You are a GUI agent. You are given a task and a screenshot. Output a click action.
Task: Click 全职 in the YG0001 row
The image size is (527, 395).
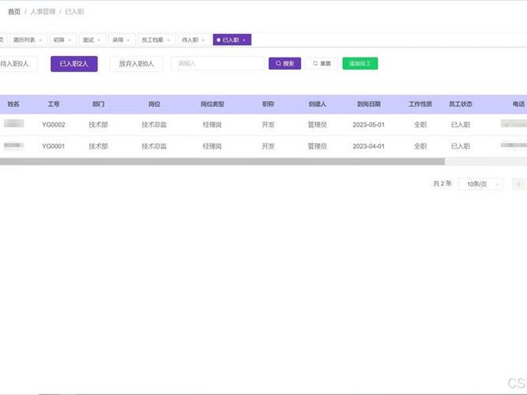pos(420,146)
